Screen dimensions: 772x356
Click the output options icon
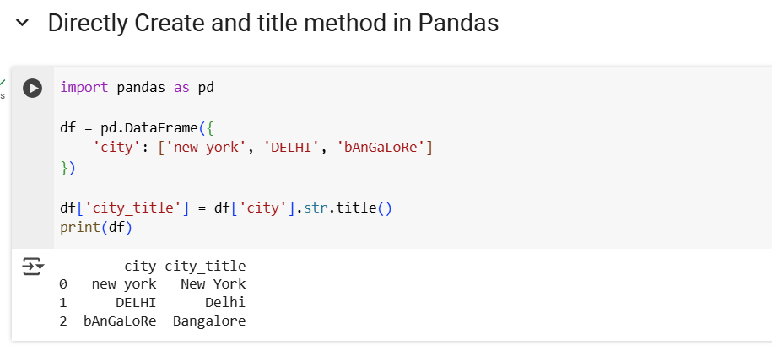32,268
